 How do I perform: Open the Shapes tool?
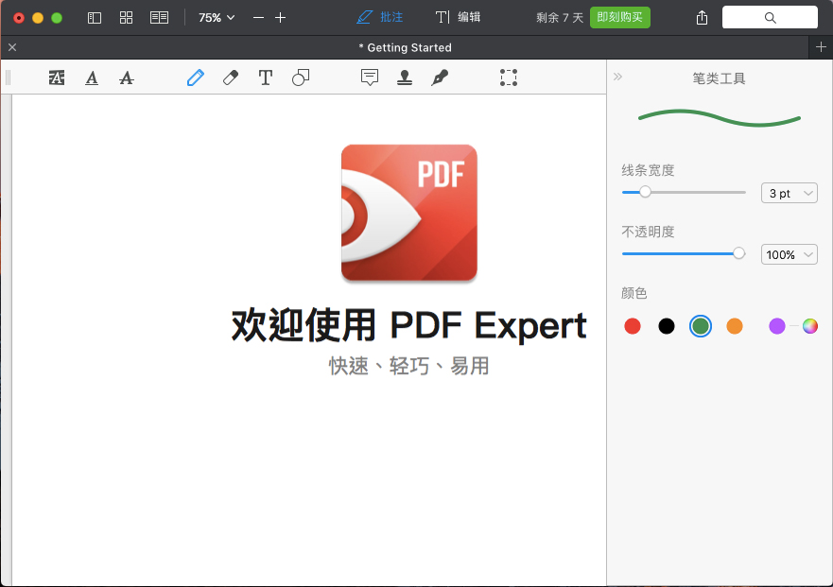tap(301, 78)
